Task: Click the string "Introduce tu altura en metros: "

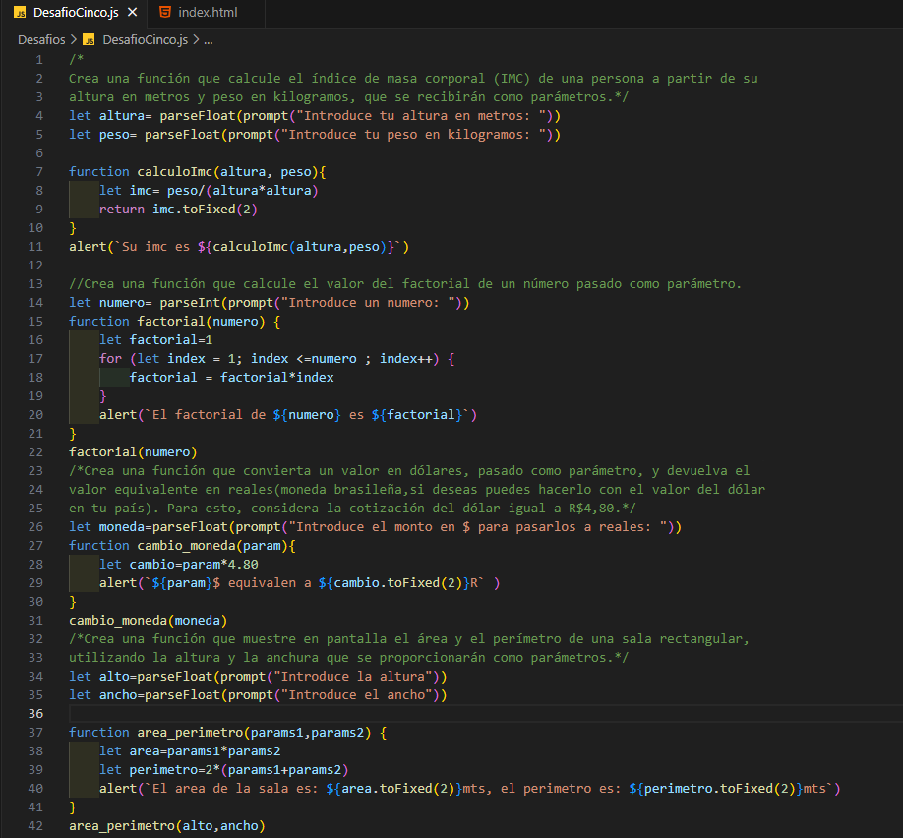Action: pos(421,116)
